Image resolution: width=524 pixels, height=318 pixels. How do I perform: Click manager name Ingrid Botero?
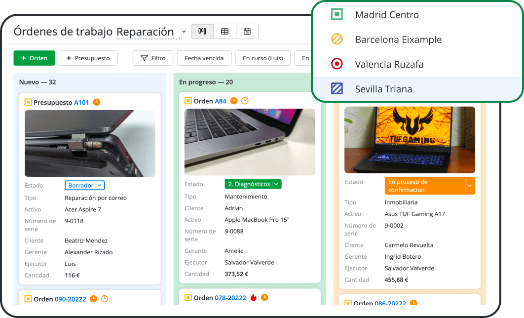(403, 257)
